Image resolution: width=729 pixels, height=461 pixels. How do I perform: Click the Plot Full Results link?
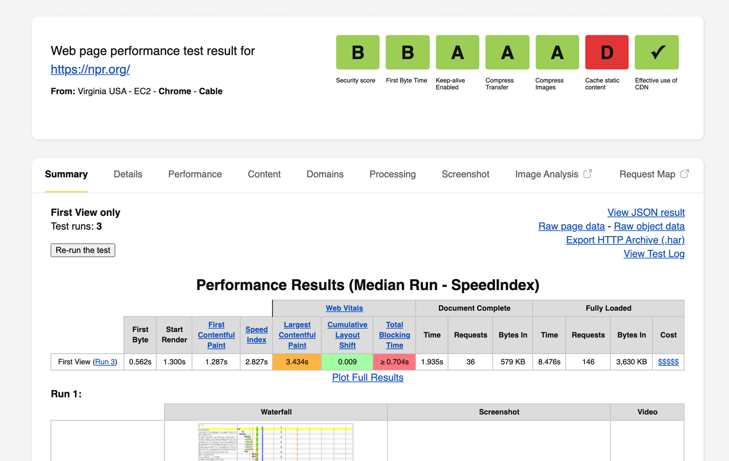coord(367,377)
